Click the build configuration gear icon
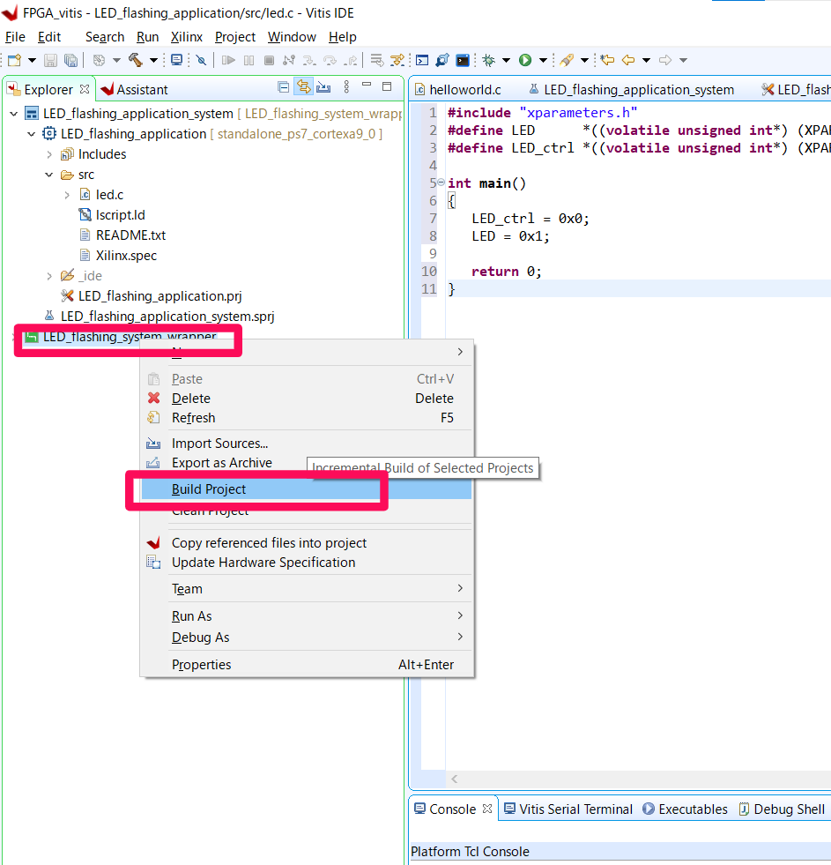The height and width of the screenshot is (865, 831). click(x=100, y=60)
